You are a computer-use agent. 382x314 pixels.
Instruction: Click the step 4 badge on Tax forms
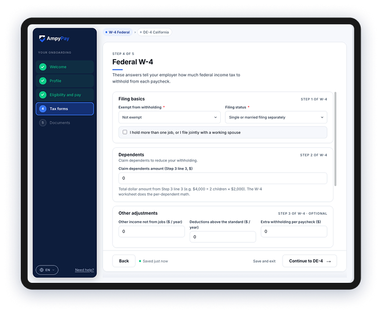click(x=43, y=109)
